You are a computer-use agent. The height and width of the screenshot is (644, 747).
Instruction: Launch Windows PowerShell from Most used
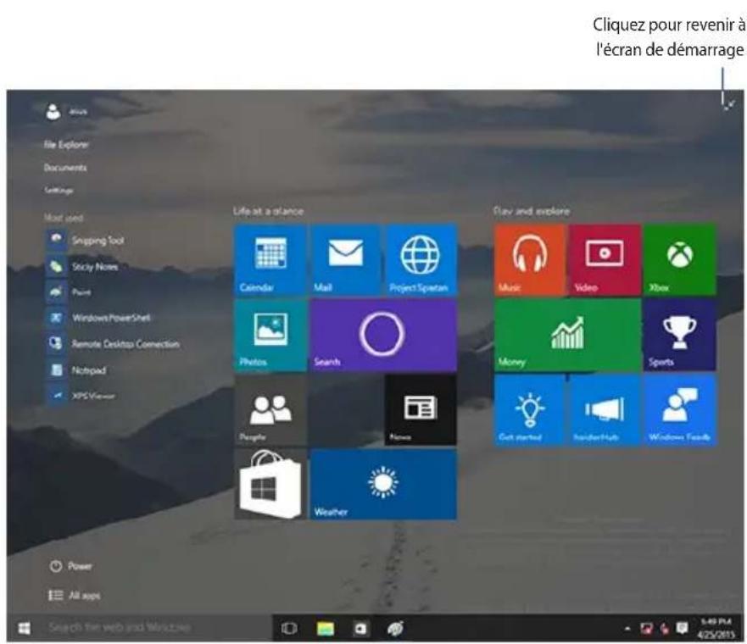99,318
